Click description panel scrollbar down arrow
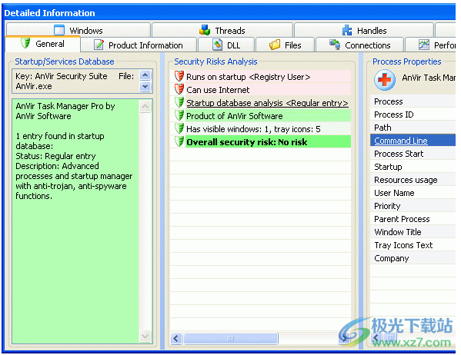 coord(145,336)
